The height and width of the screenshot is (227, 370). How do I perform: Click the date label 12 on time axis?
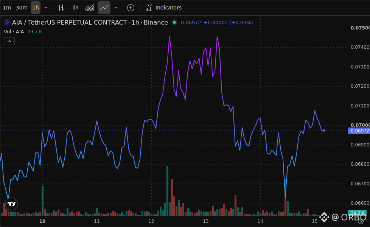151,221
